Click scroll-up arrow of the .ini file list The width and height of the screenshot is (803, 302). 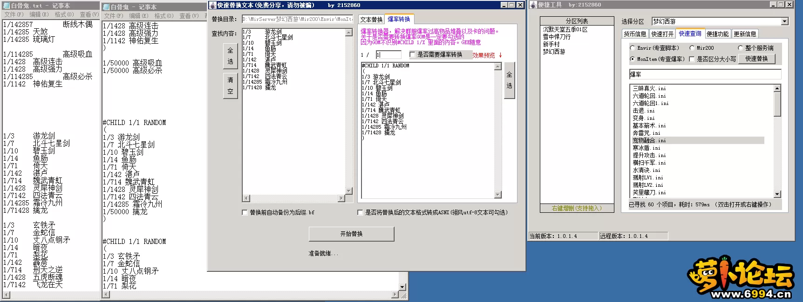point(777,88)
